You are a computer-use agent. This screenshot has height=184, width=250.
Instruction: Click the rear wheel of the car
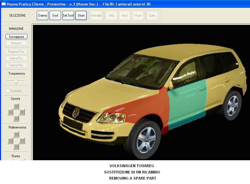232,106
